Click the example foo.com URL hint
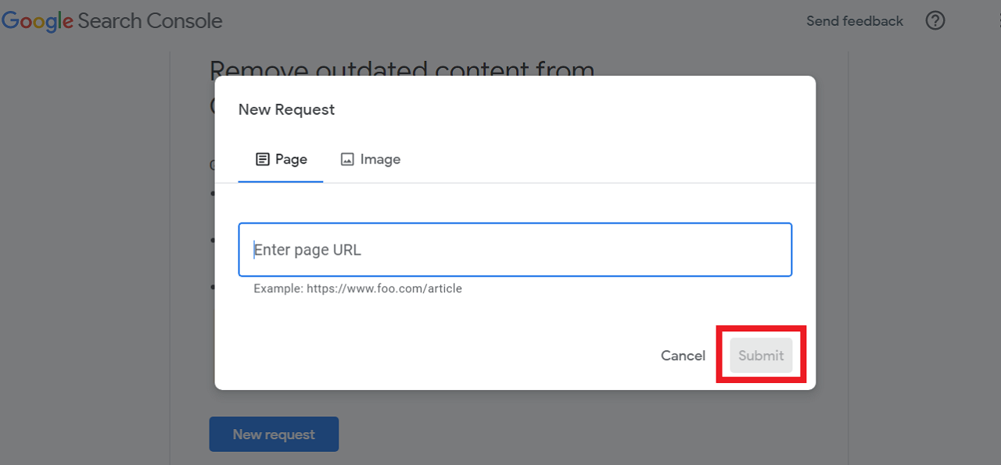 point(357,288)
